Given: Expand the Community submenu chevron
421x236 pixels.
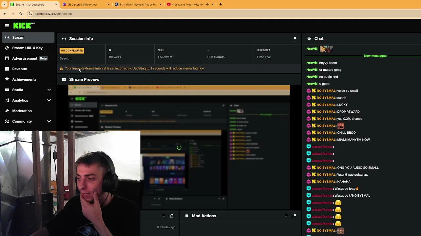Looking at the screenshot, I should [49, 121].
